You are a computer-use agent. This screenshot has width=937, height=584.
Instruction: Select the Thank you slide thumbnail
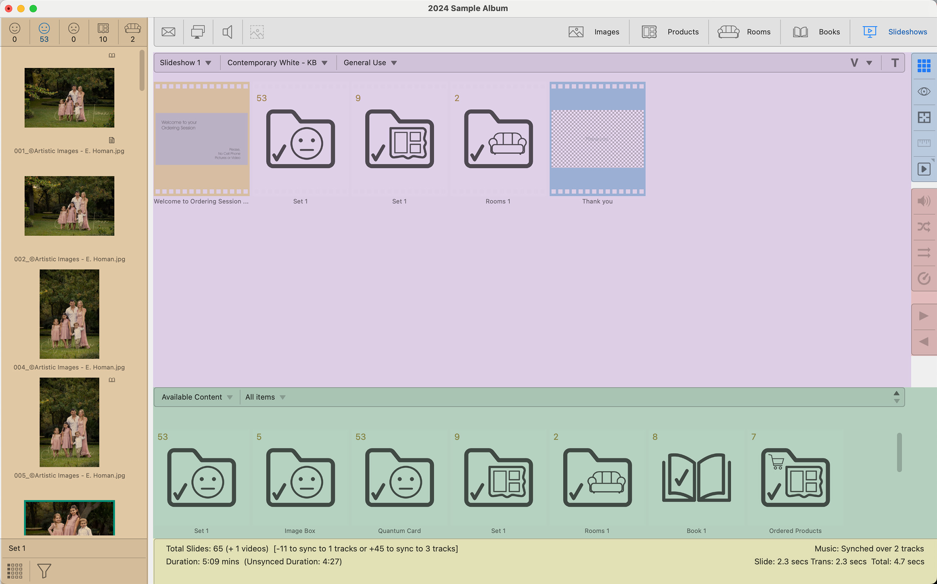(598, 139)
